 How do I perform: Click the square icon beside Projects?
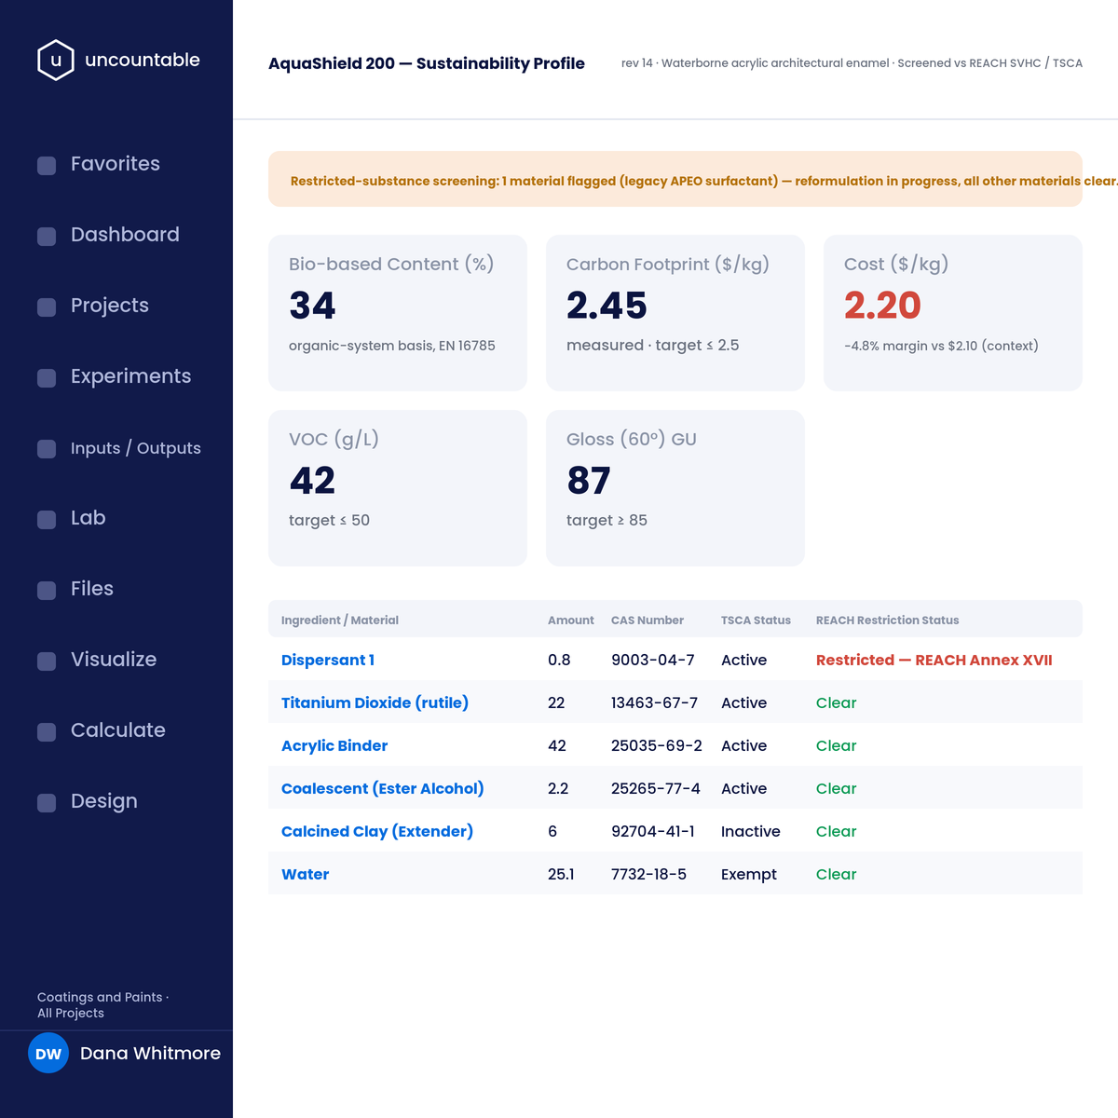point(47,307)
